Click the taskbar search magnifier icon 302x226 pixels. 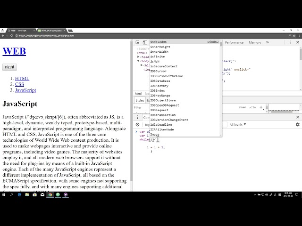coord(11,194)
